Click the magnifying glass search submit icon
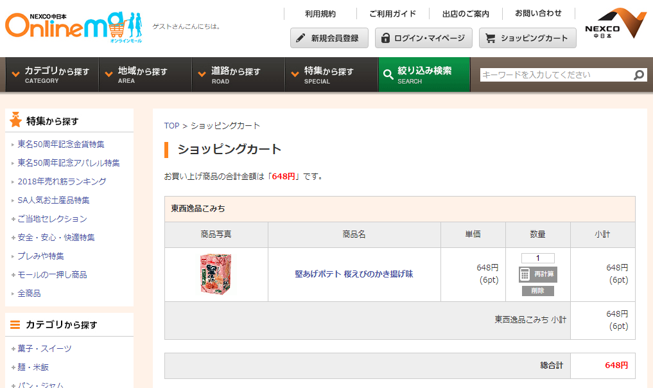Viewport: 653px width, 388px height. point(639,75)
